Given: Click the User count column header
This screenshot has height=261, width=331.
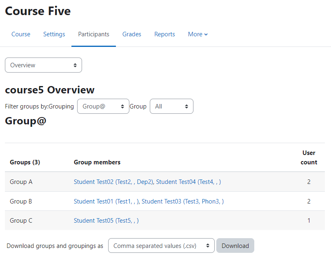Looking at the screenshot, I should (x=309, y=157).
